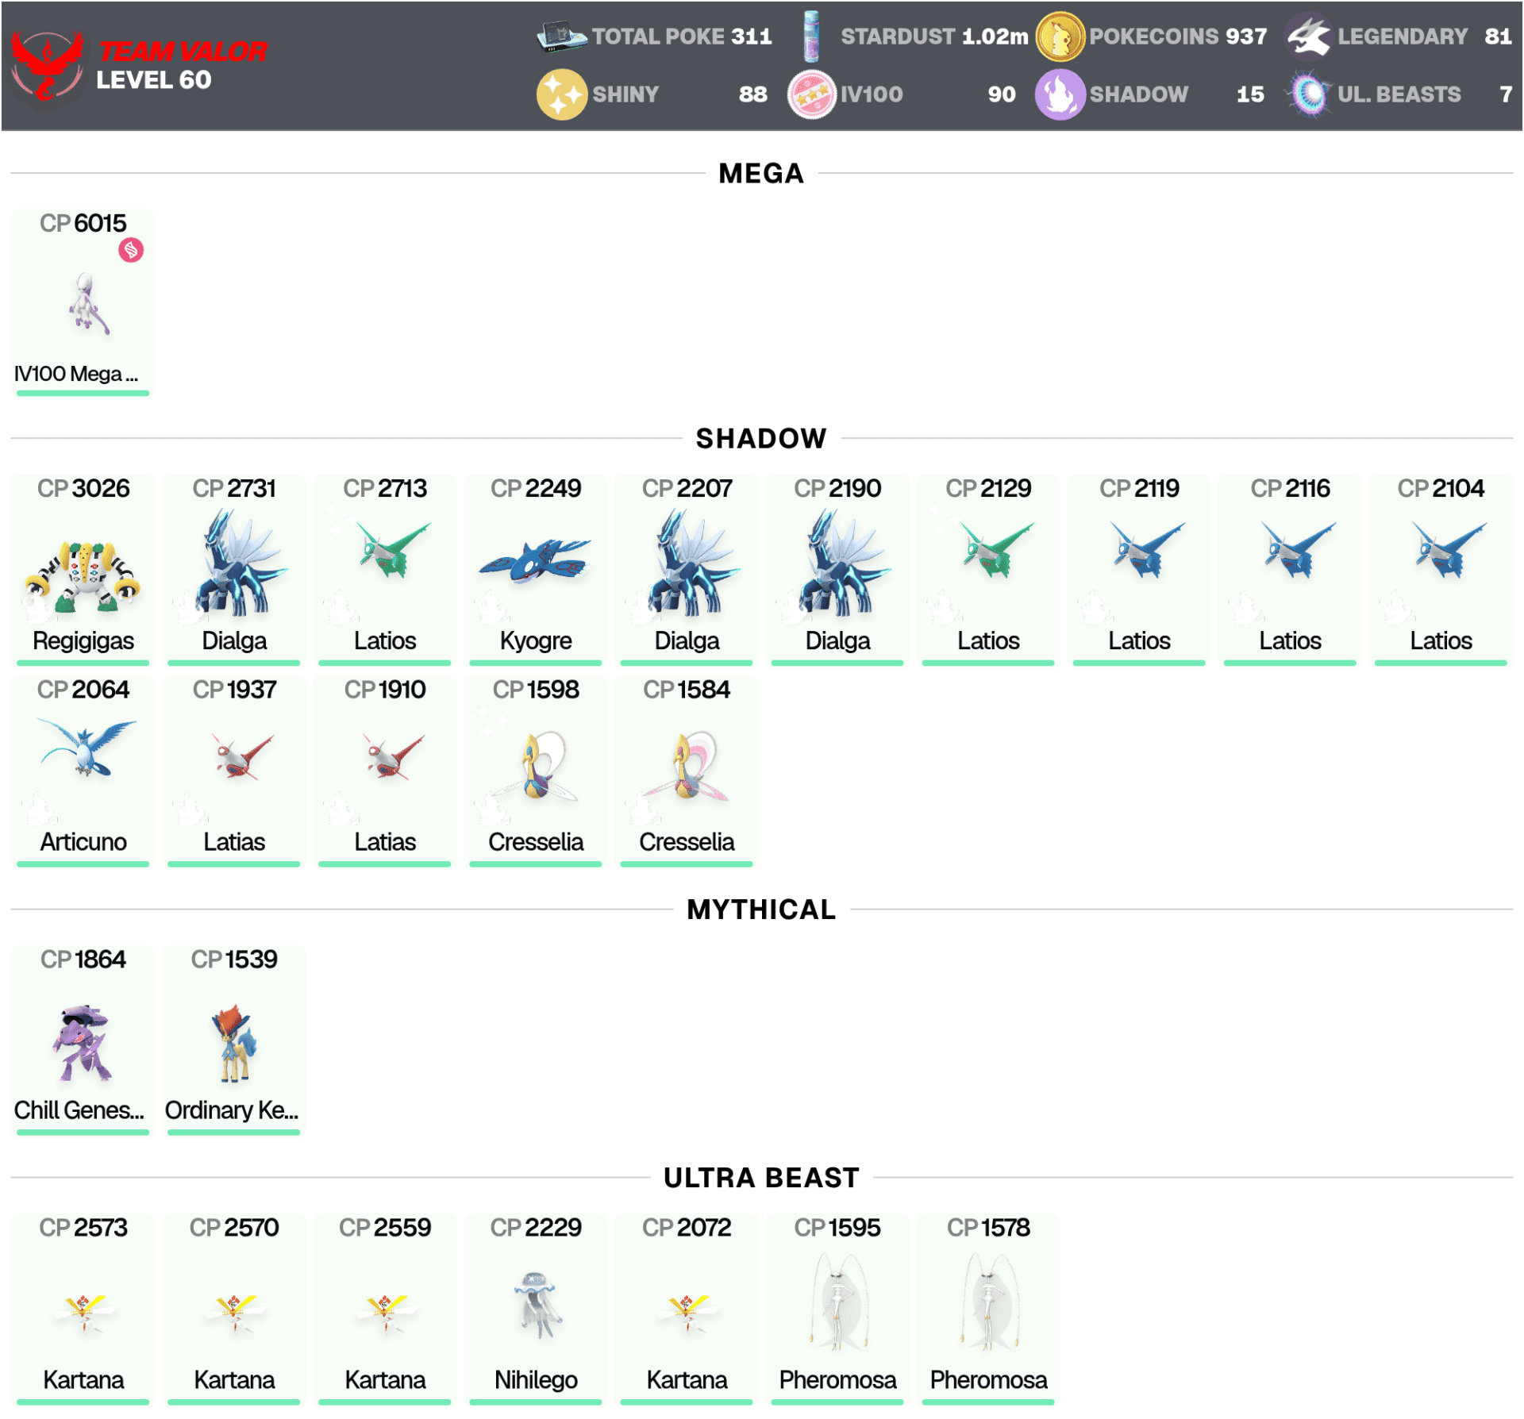Screen dimensions: 1524x1419
Task: Click the green bar under IV100 Mega
Action: [83, 393]
